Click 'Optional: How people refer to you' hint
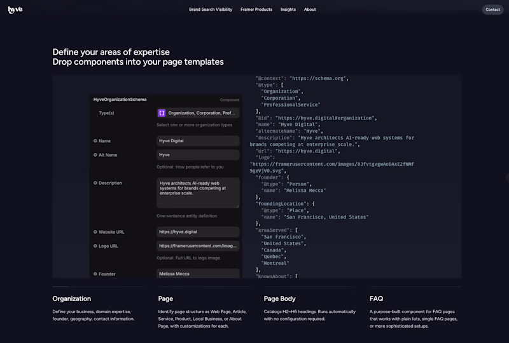This screenshot has width=509, height=343. coord(190,167)
